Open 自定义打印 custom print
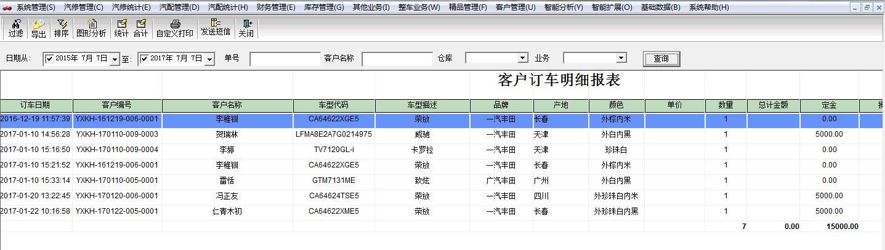The width and height of the screenshot is (885, 250). (x=174, y=28)
